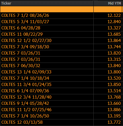This screenshot has width=123, height=126.
Task: Select COLTES 13 1/4 02/09/33 ticker
Action: [26, 72]
